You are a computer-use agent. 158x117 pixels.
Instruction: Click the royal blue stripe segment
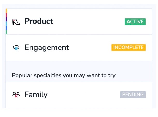point(6,28)
